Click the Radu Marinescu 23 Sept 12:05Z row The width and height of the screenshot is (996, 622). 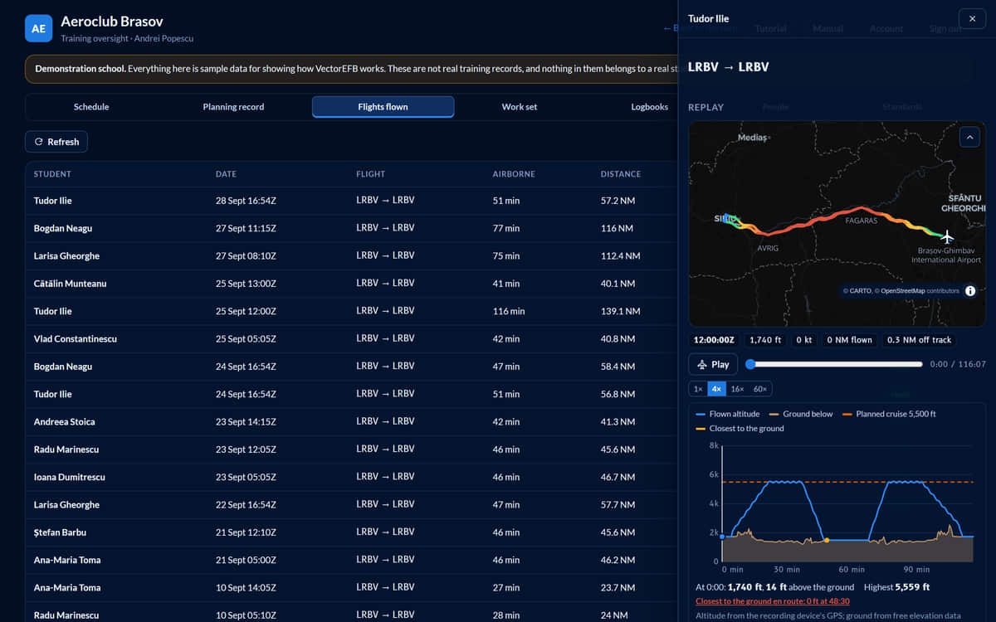(352, 449)
